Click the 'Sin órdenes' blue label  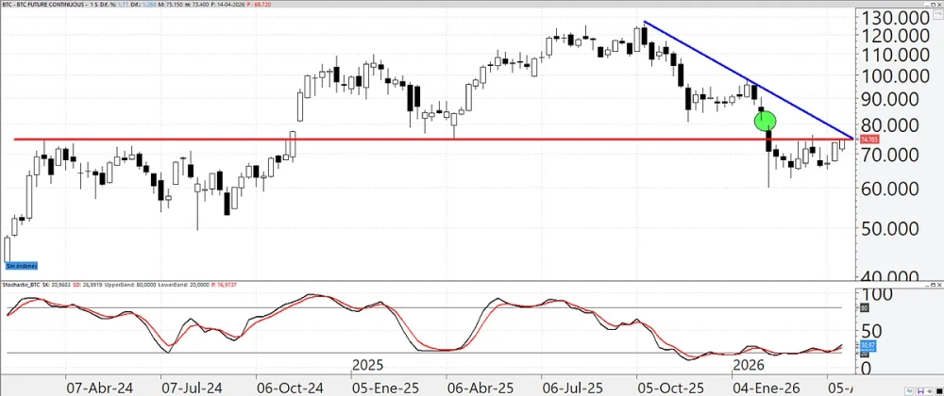pos(20,267)
